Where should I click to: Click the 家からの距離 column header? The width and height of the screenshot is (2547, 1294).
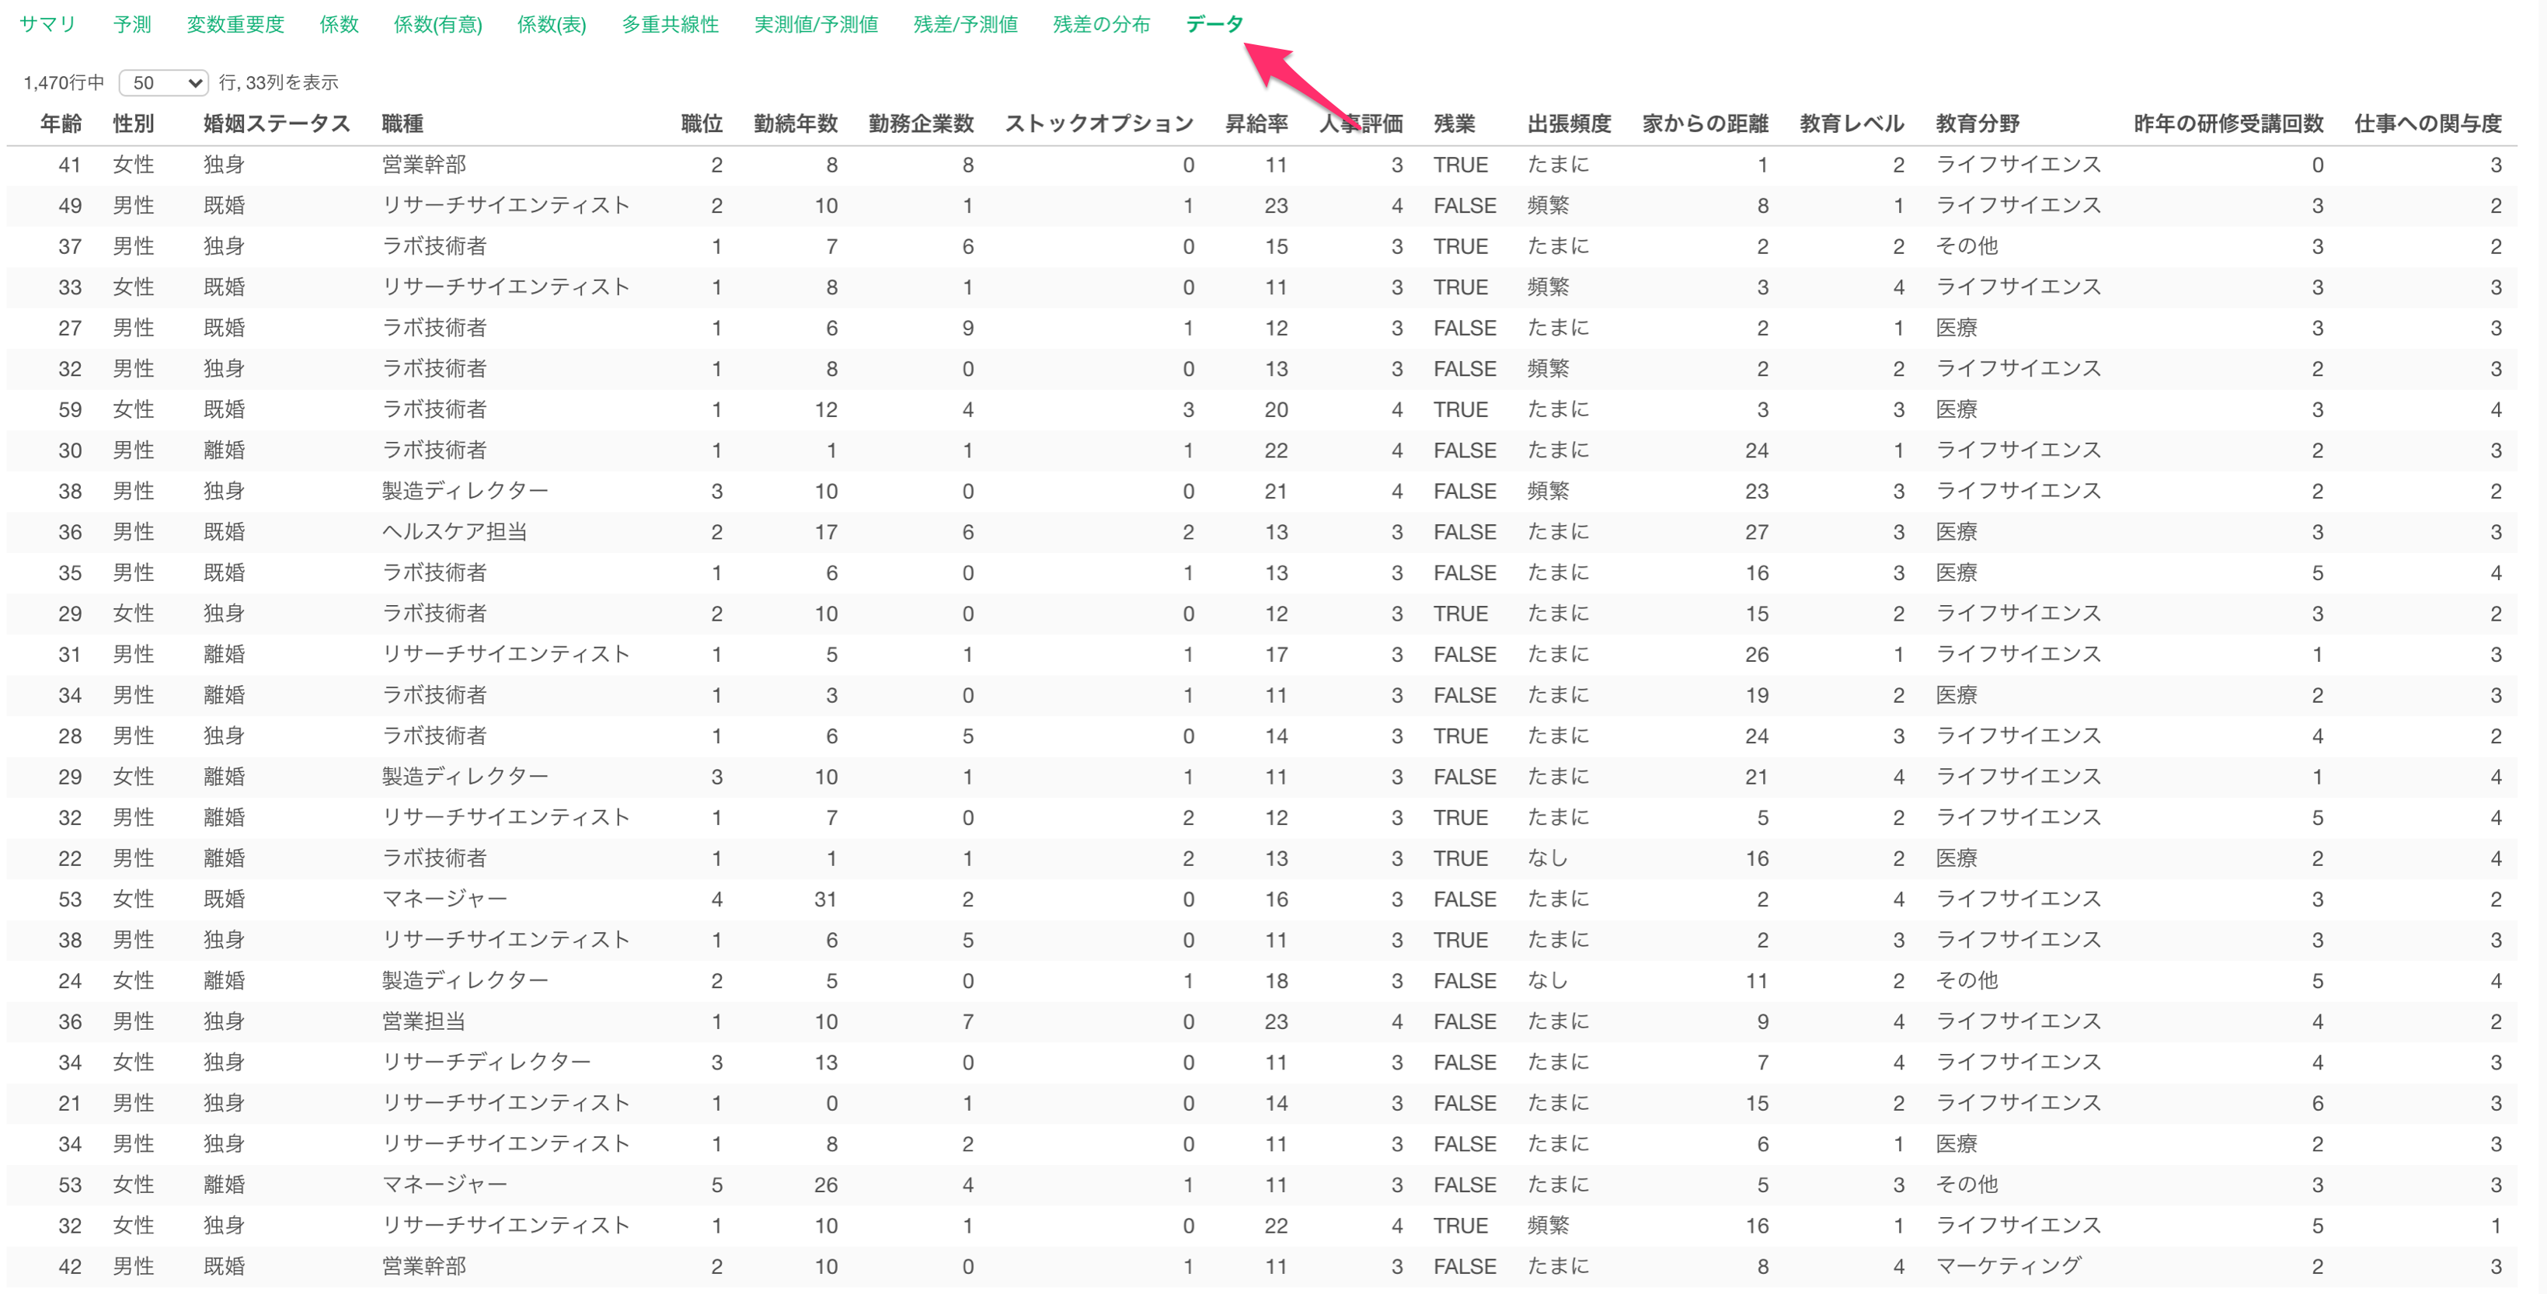click(1706, 123)
